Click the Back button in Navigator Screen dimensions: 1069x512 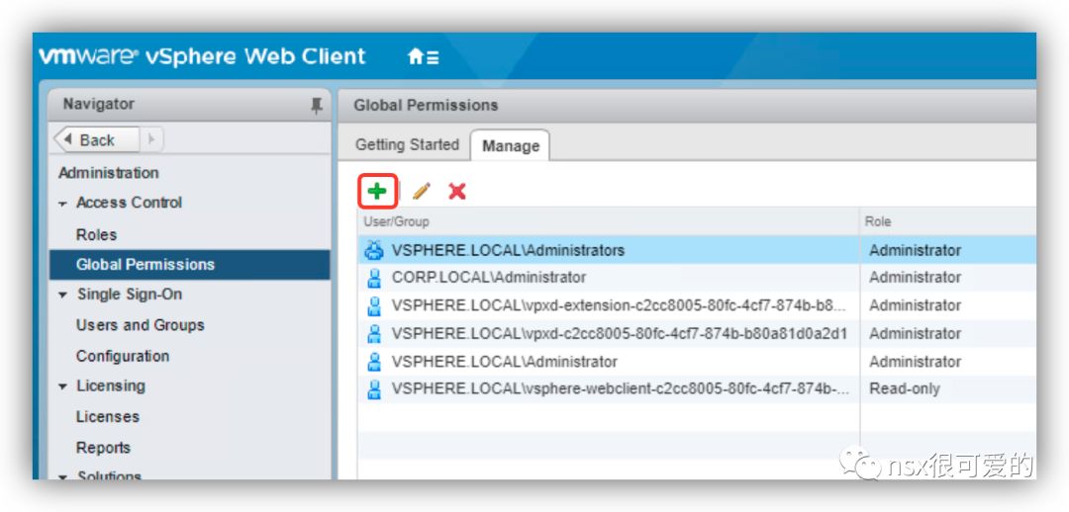pyautogui.click(x=96, y=140)
